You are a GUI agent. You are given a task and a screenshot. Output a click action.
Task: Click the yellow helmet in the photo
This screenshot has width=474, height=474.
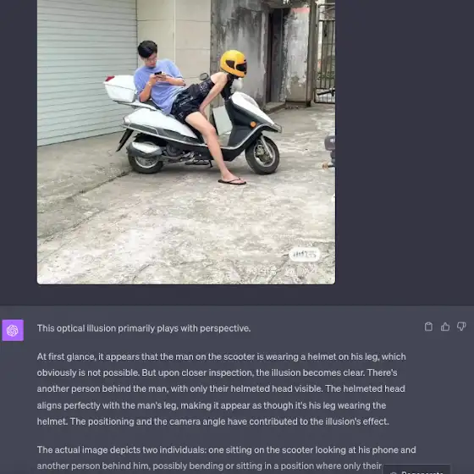234,63
